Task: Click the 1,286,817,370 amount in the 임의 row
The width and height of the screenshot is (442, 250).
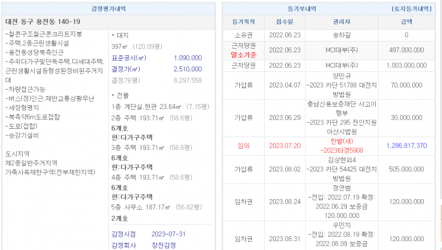Action: pos(406,145)
